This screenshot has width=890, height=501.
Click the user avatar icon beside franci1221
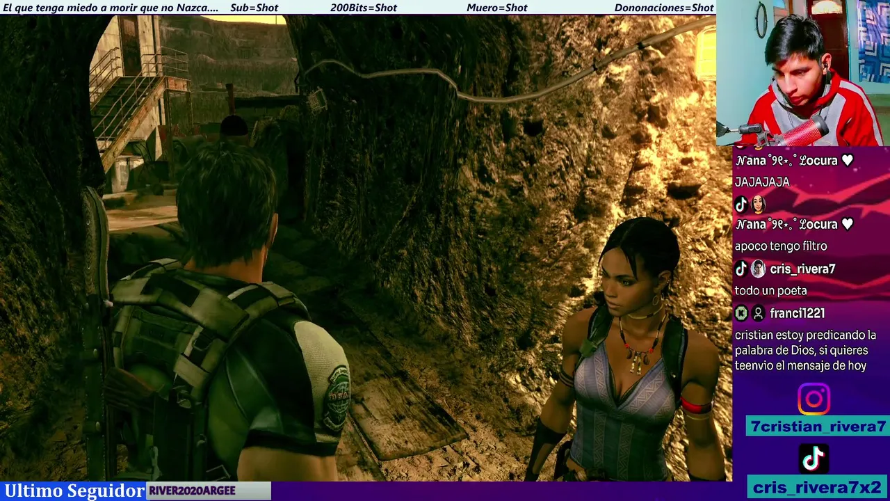[758, 313]
